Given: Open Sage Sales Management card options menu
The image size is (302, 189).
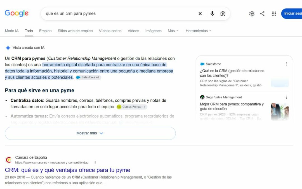Looking at the screenshot, I should [x=286, y=97].
